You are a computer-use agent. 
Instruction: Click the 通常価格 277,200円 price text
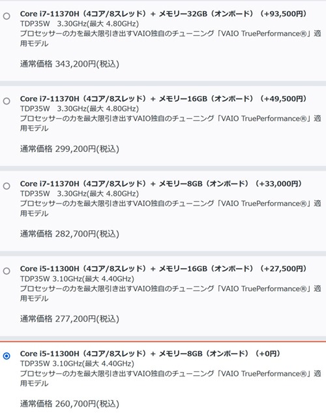[70, 319]
